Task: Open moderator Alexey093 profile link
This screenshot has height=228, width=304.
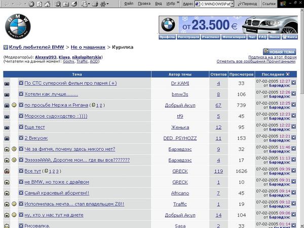Action: pos(46,57)
